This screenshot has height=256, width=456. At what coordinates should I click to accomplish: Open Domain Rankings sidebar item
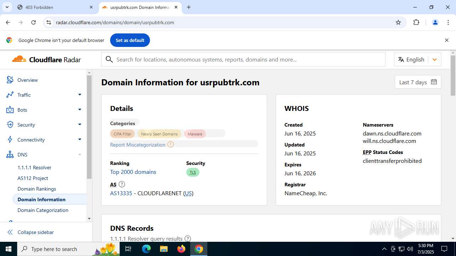[x=37, y=189]
